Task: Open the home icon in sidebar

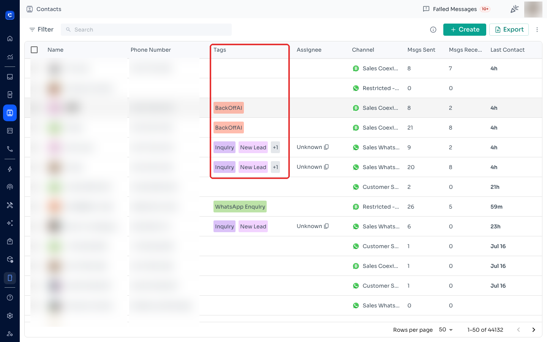Action: (x=10, y=38)
